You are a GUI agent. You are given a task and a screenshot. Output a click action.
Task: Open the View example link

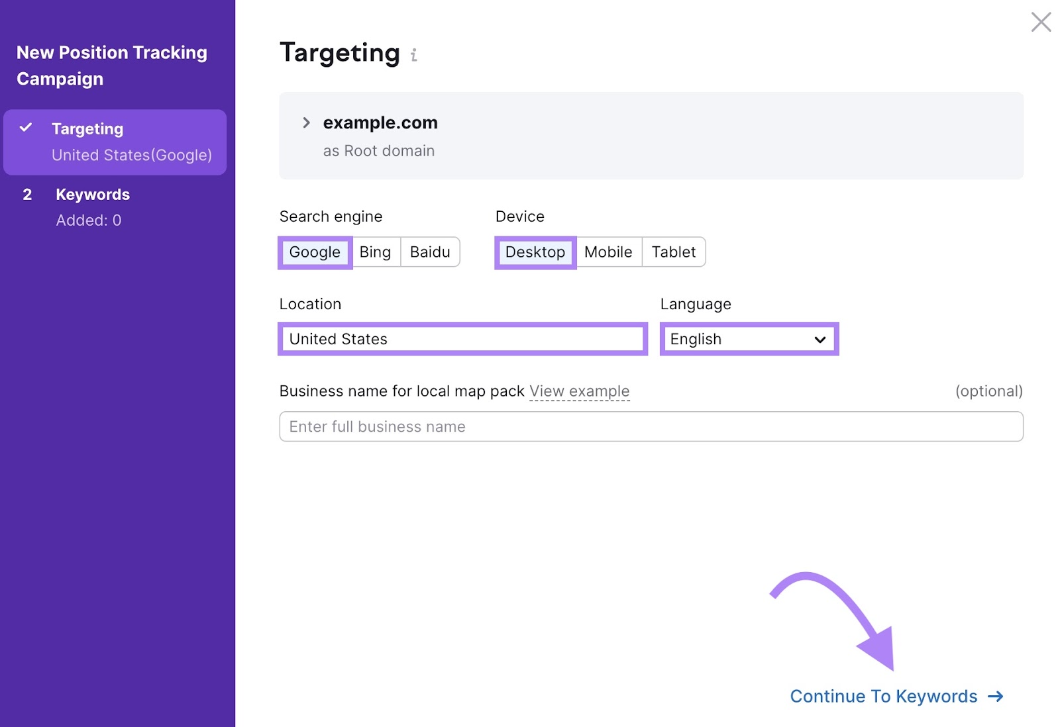point(579,391)
